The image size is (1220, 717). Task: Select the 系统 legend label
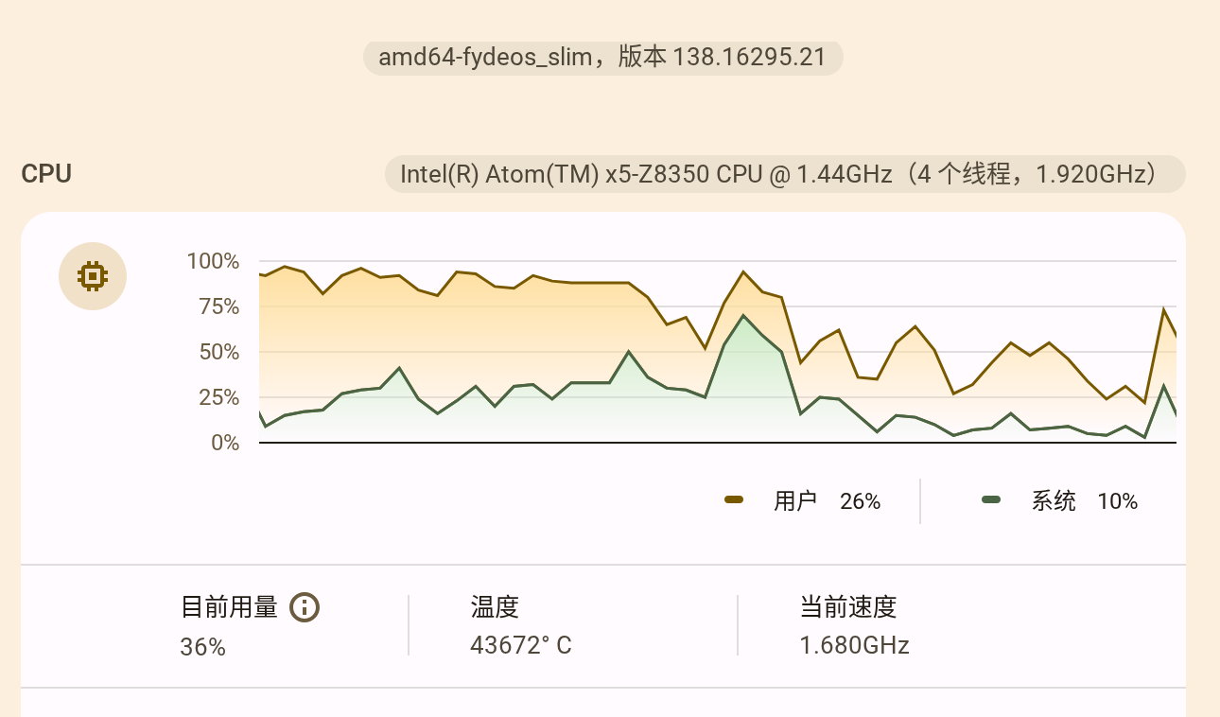(x=1054, y=501)
